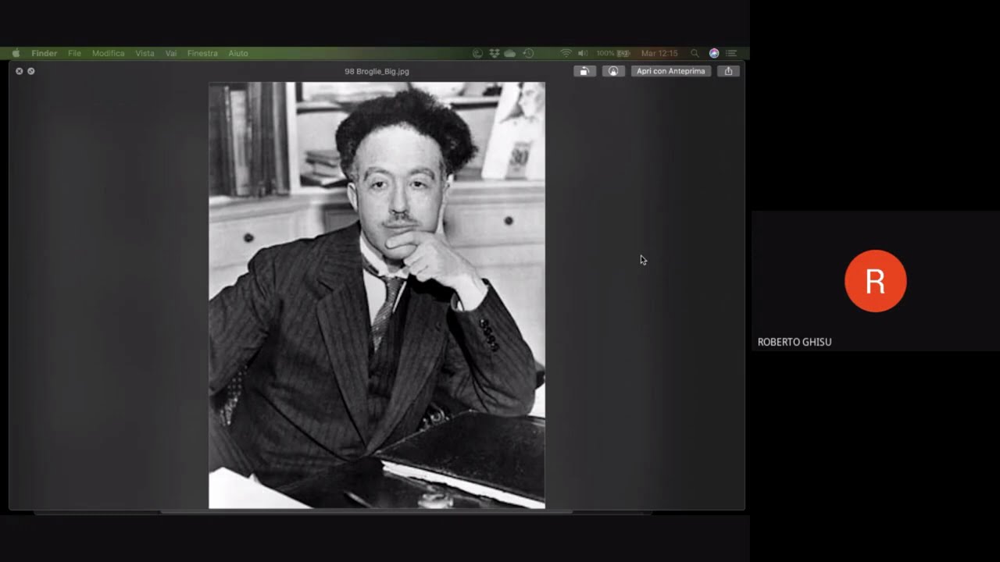This screenshot has width=1000, height=562.
Task: Click the de Broglie photo preview
Action: tap(377, 295)
